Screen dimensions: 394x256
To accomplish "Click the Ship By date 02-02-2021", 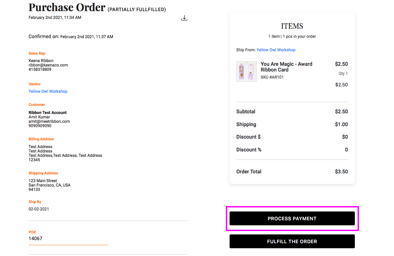I will [x=39, y=209].
